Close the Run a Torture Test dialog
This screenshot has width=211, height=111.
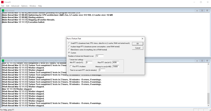point(142,39)
